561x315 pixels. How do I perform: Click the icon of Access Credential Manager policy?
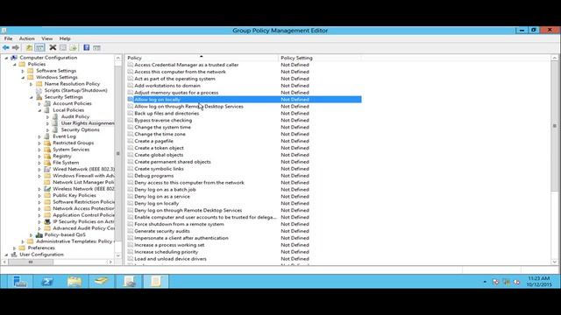pyautogui.click(x=131, y=65)
